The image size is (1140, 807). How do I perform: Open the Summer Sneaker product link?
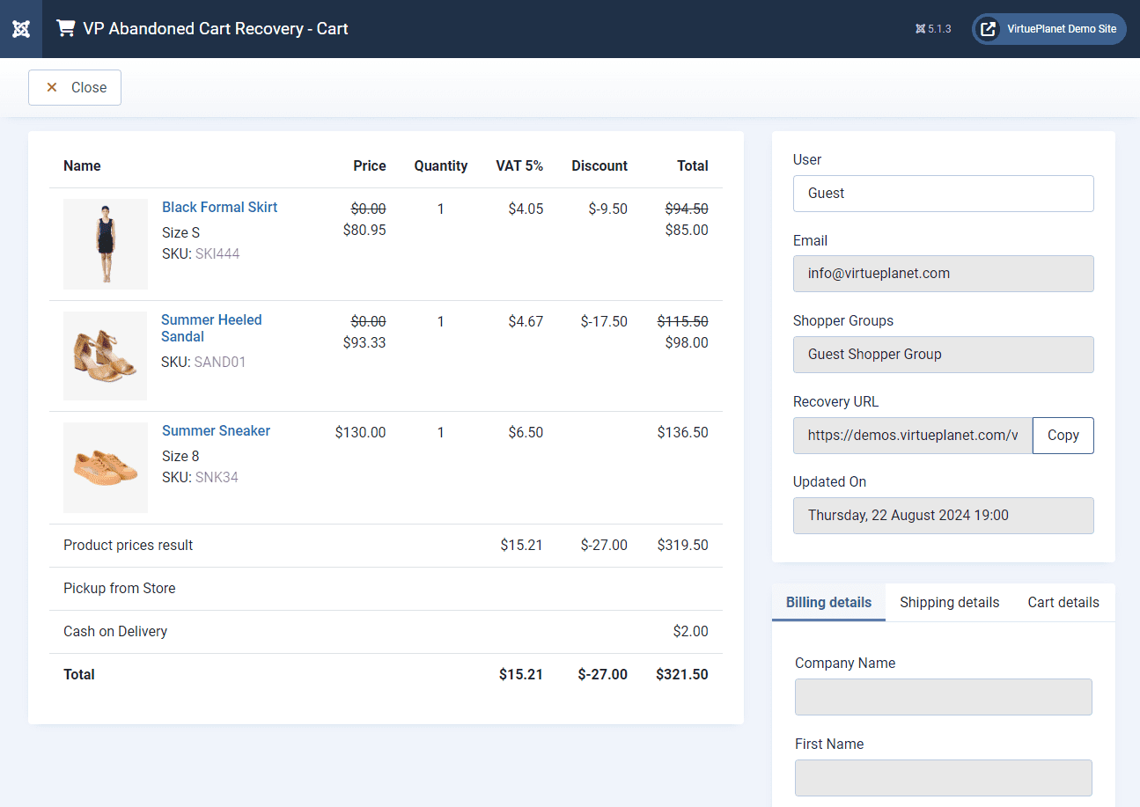216,430
